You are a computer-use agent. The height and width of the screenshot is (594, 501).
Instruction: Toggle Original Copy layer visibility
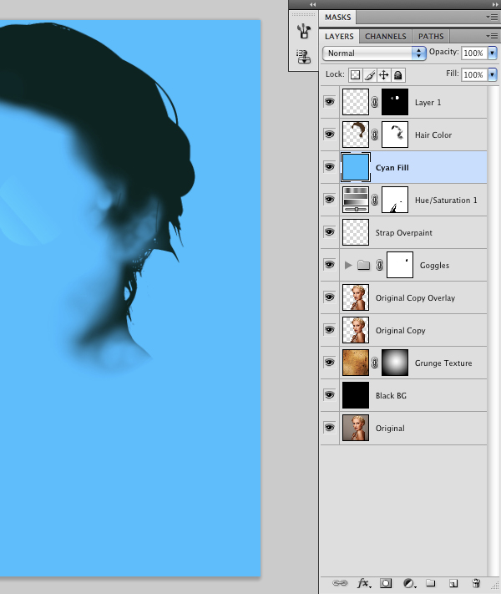coord(330,330)
